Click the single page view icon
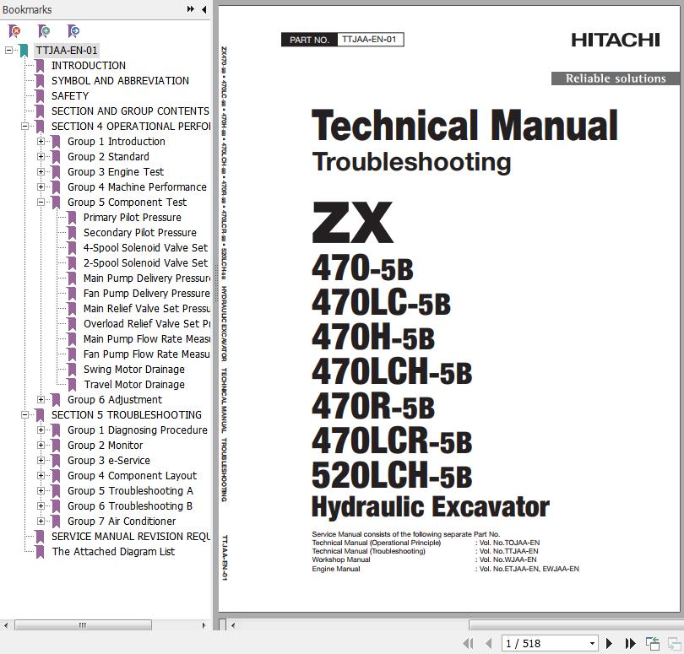 coord(653,643)
